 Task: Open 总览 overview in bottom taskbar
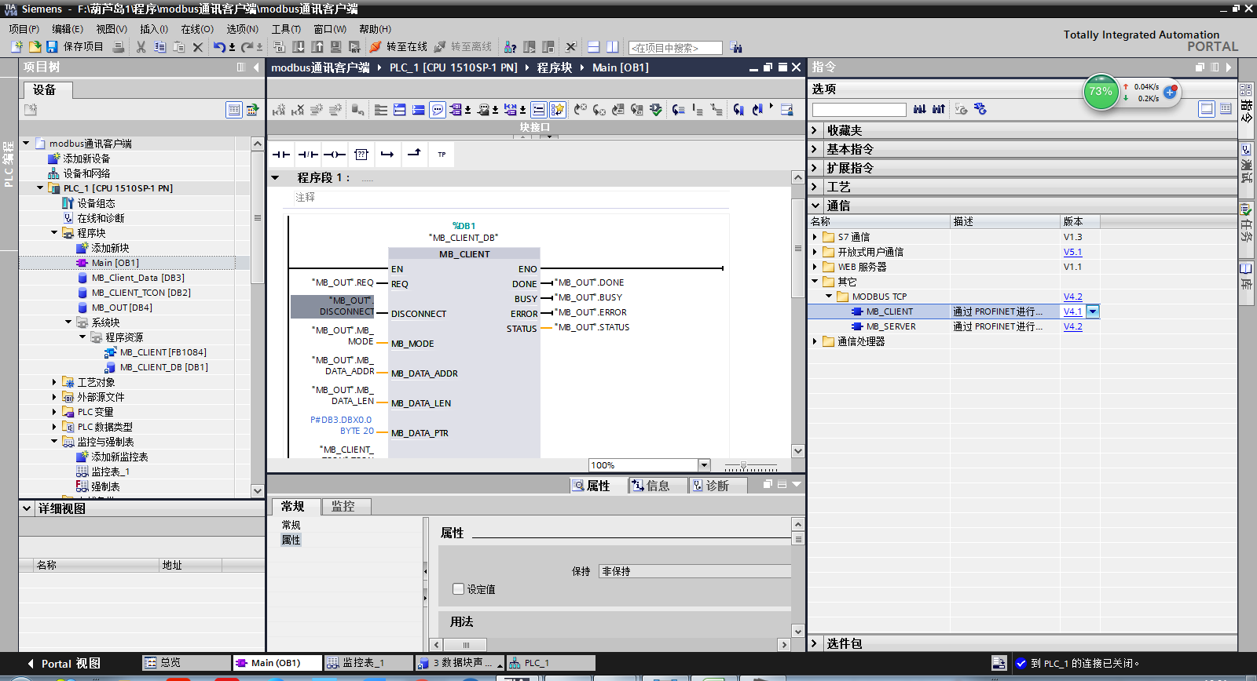click(x=186, y=663)
